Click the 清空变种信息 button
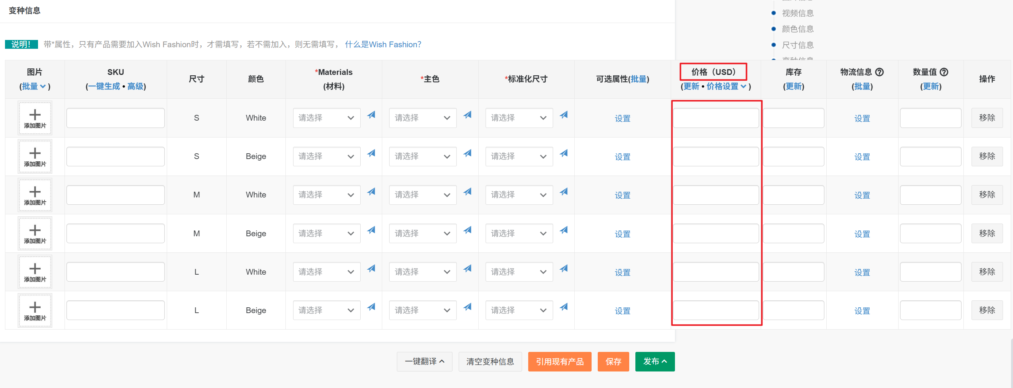The image size is (1013, 388). click(489, 361)
